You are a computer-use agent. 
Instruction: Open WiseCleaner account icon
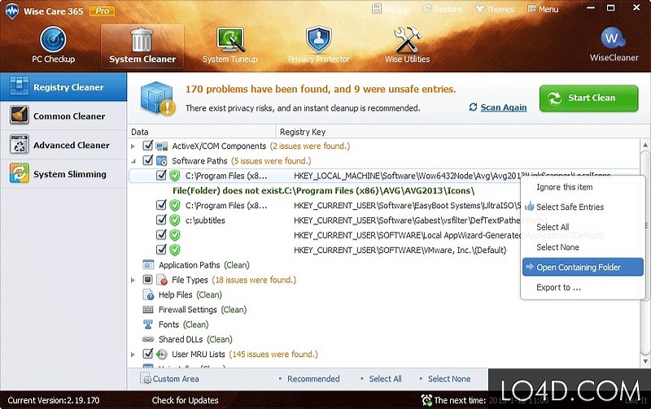[614, 39]
